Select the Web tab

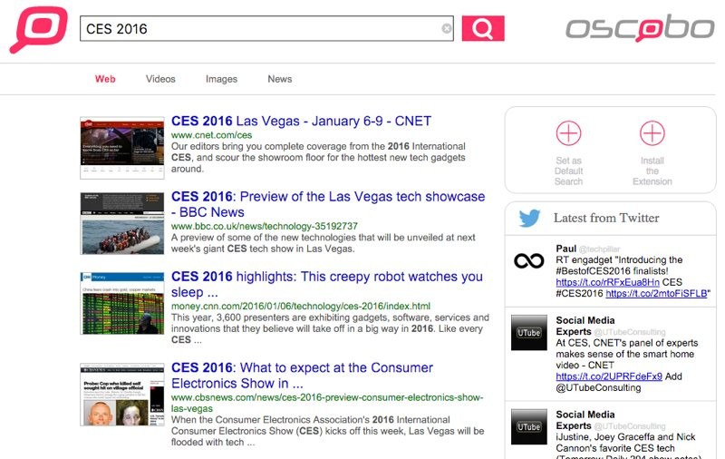pos(105,79)
